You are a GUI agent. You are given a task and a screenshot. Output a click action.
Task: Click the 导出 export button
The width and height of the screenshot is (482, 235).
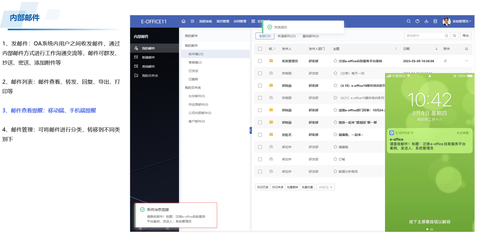coord(465,36)
